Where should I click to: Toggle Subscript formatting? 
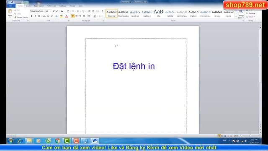tap(48, 16)
